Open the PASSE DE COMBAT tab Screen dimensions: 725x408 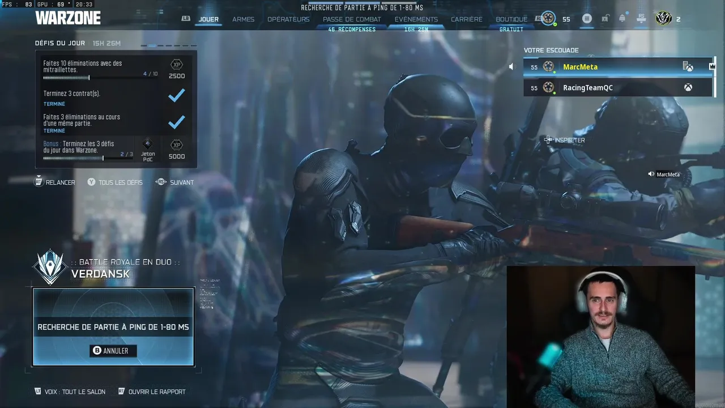click(352, 19)
